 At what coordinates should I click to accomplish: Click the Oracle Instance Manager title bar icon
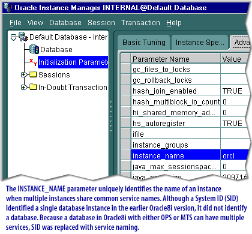coord(8,8)
